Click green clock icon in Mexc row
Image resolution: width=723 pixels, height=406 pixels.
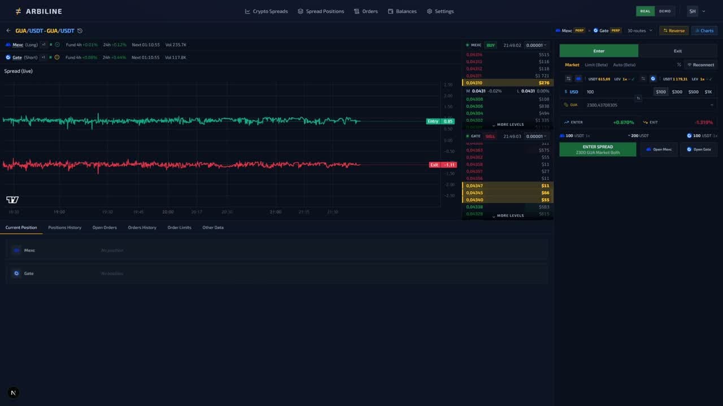(x=57, y=45)
